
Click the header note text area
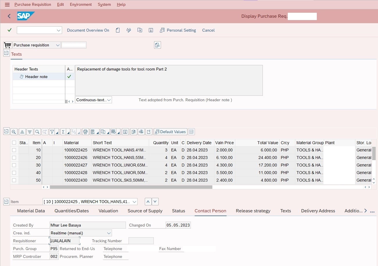tap(169, 80)
